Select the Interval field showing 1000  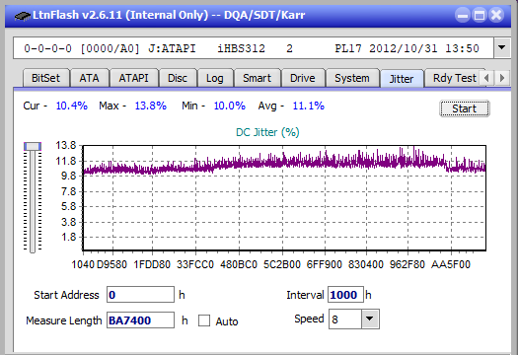coord(345,295)
